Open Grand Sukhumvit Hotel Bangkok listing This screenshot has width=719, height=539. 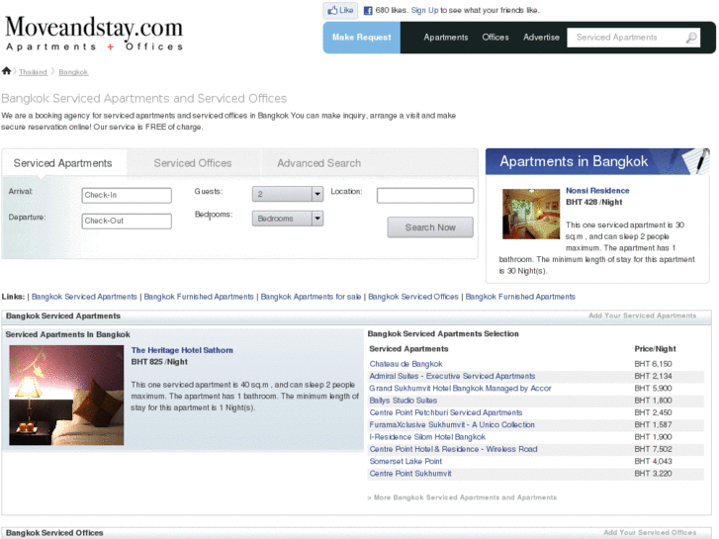tap(461, 388)
